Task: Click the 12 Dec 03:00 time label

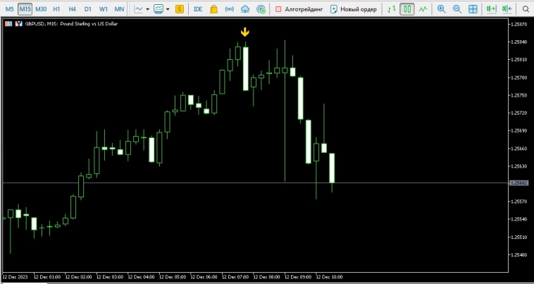Action: (x=110, y=277)
